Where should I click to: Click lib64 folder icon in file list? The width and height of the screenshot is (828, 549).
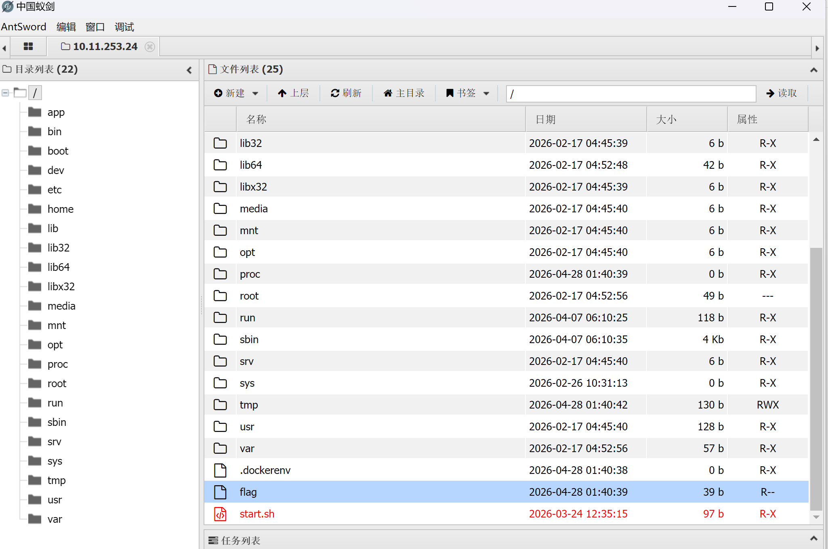[220, 165]
